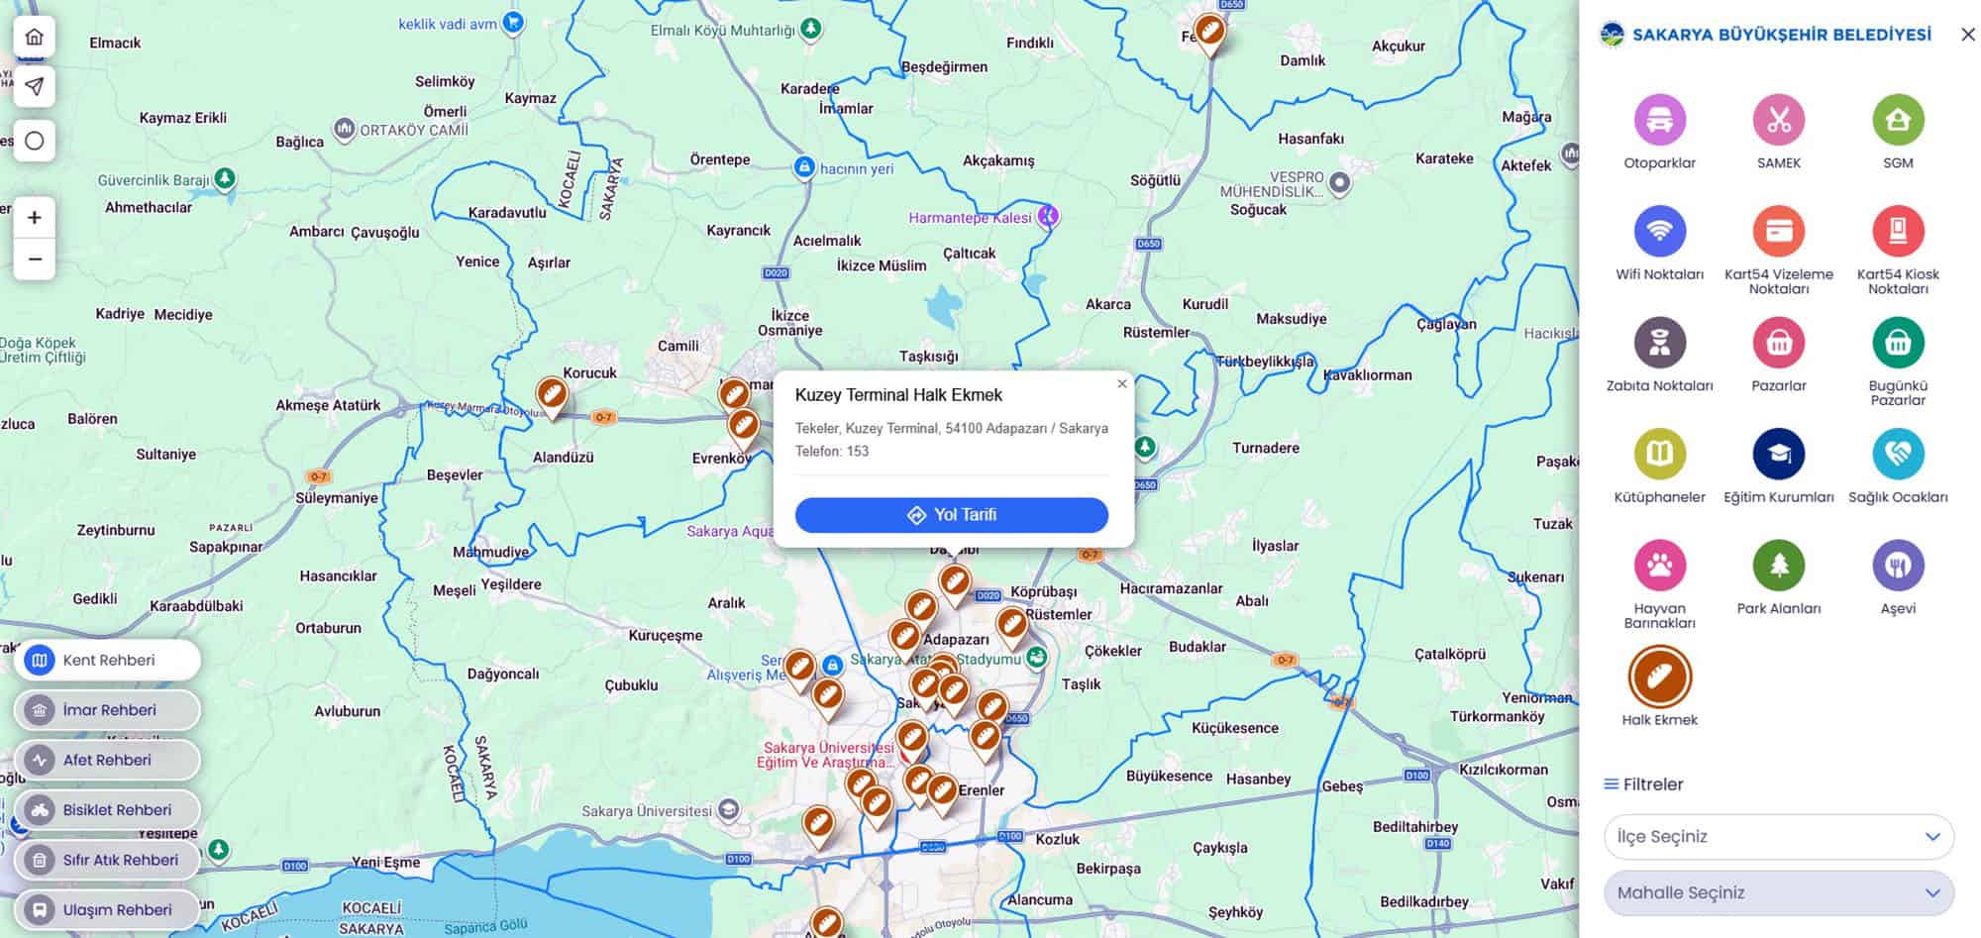Click the home map button

coord(35,37)
